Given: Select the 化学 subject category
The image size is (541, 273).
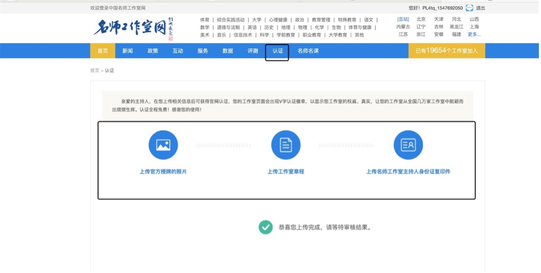Looking at the screenshot, I should coord(319,28).
